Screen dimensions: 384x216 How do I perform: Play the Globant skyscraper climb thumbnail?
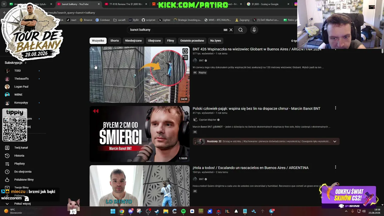click(139, 75)
